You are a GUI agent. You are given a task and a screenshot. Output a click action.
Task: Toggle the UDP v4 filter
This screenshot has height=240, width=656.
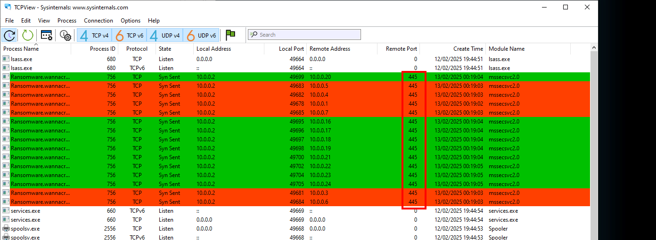[165, 35]
